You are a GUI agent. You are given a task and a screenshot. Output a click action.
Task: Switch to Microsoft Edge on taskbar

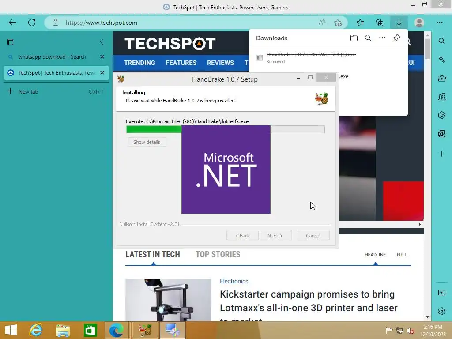click(x=117, y=330)
